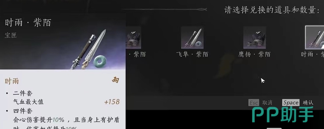This screenshot has width=324, height=129.
Task: Select the 四件套 set bonus entry
Action: tap(23, 111)
